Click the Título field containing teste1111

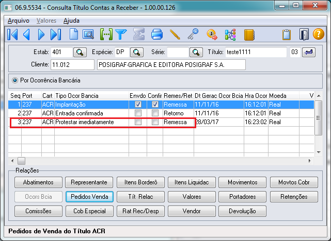(256, 52)
